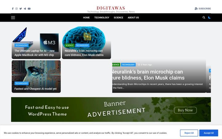Click Science tag in featured slider
222x139 pixels.
click(x=116, y=65)
